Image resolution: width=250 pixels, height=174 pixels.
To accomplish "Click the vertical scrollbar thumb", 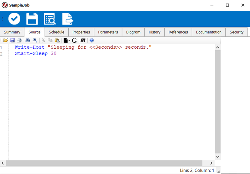I will tap(218, 102).
